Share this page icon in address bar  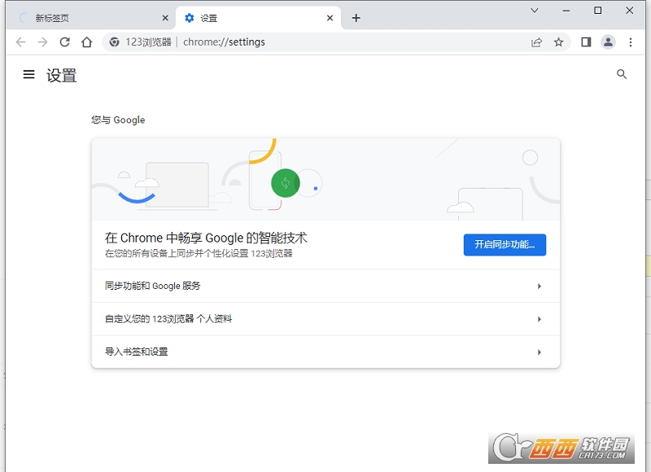[x=536, y=42]
